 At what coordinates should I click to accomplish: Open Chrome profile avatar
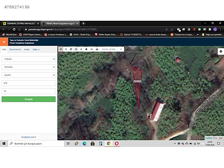point(215,29)
